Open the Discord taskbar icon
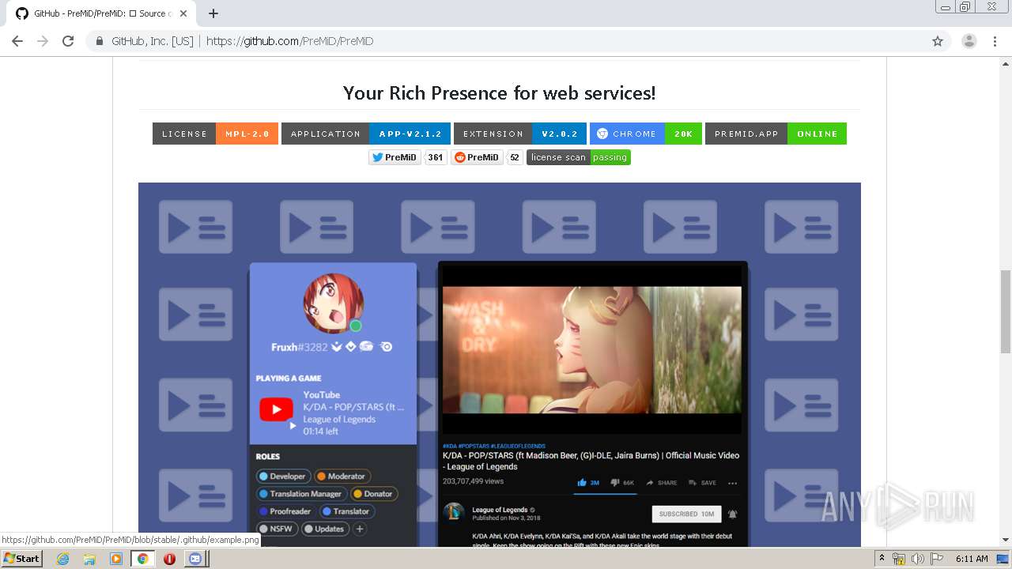This screenshot has width=1012, height=569. (195, 559)
